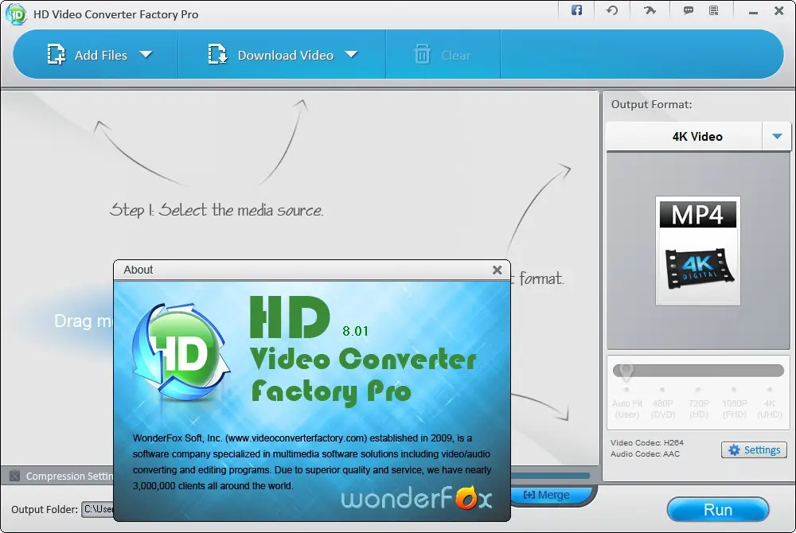Click the MP4 4K format thumbnail
The width and height of the screenshot is (796, 533).
pyautogui.click(x=697, y=251)
